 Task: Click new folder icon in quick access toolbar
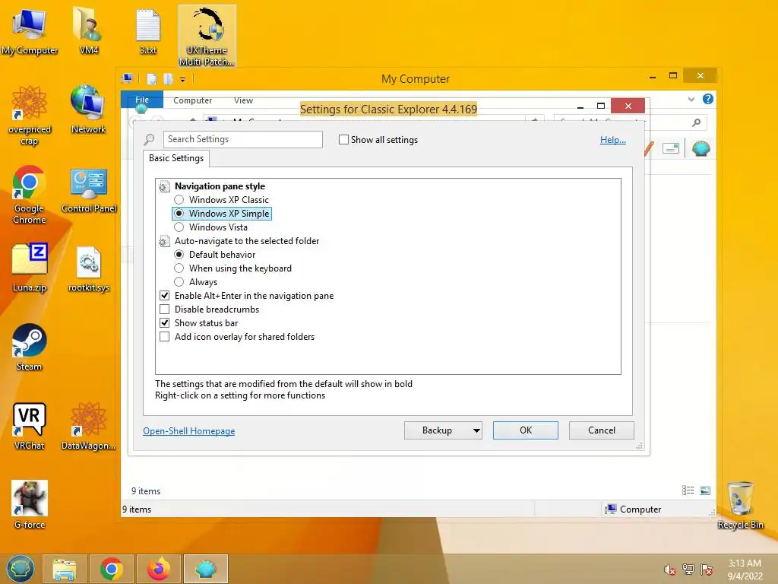(x=168, y=79)
